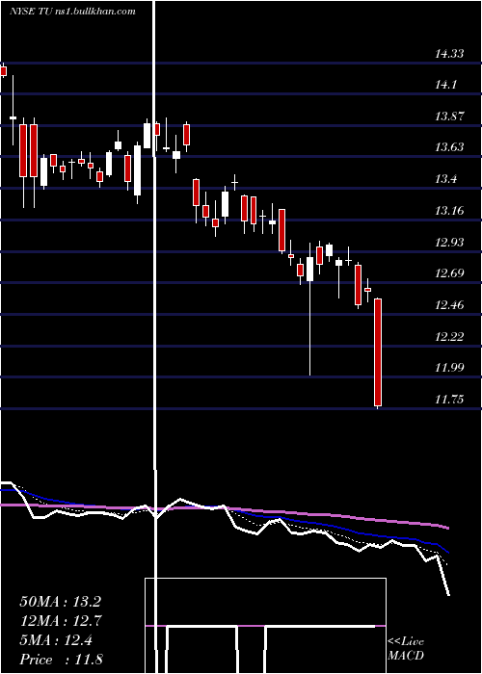482x674 pixels.
Task: Click the 13.87 price axis label
Action: [x=449, y=117]
